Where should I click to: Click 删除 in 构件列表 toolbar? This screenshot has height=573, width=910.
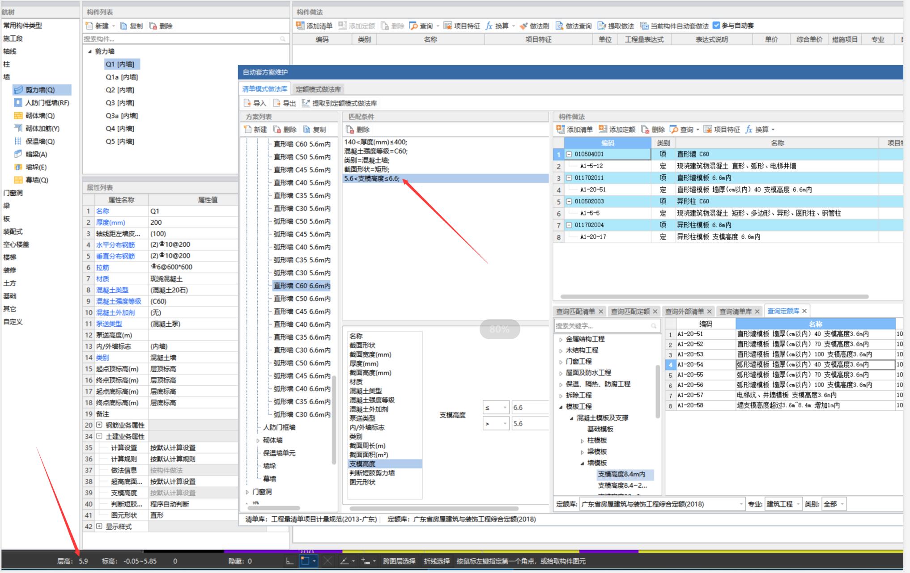click(x=161, y=26)
